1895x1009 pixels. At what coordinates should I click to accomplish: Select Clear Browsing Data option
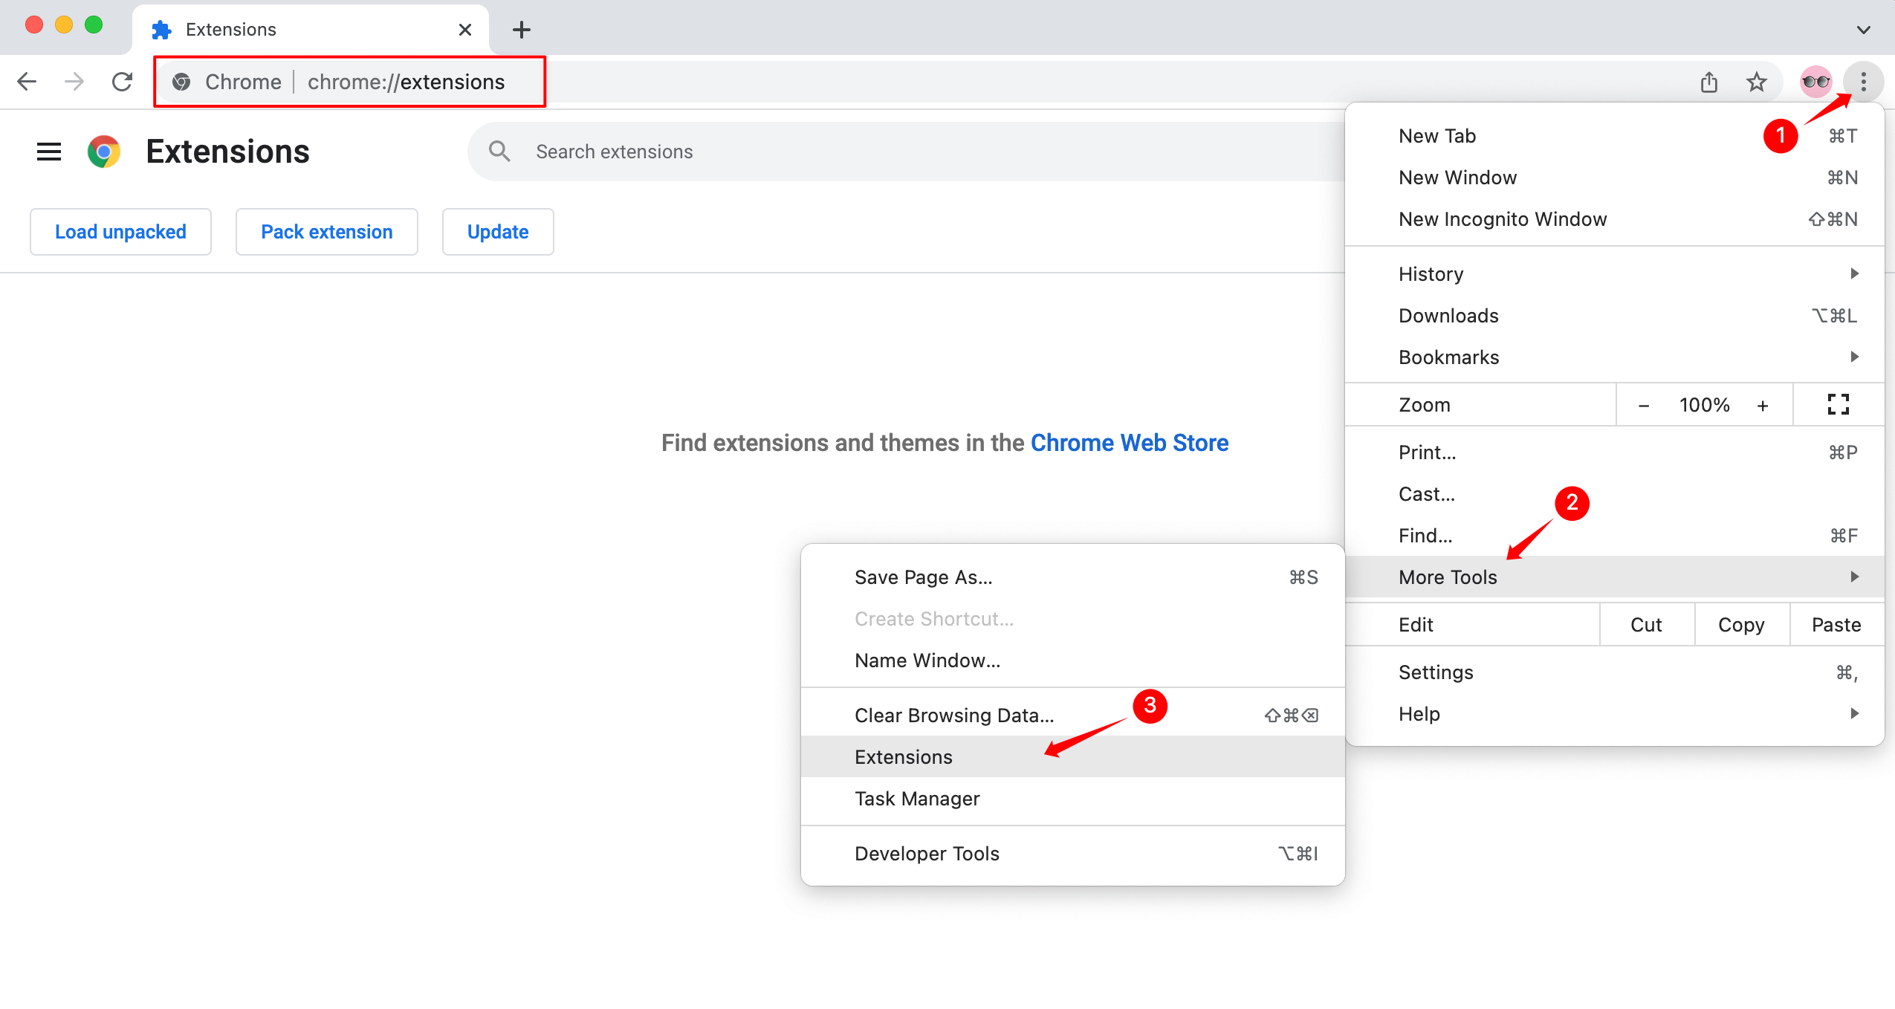click(953, 715)
